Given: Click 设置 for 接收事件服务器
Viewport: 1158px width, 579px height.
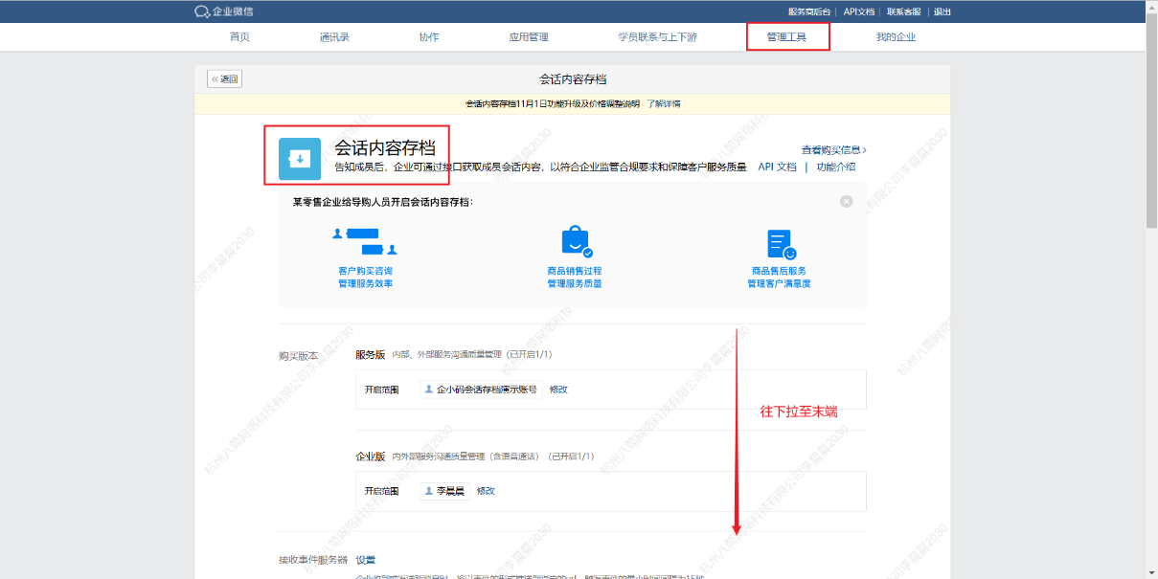Looking at the screenshot, I should coord(365,560).
